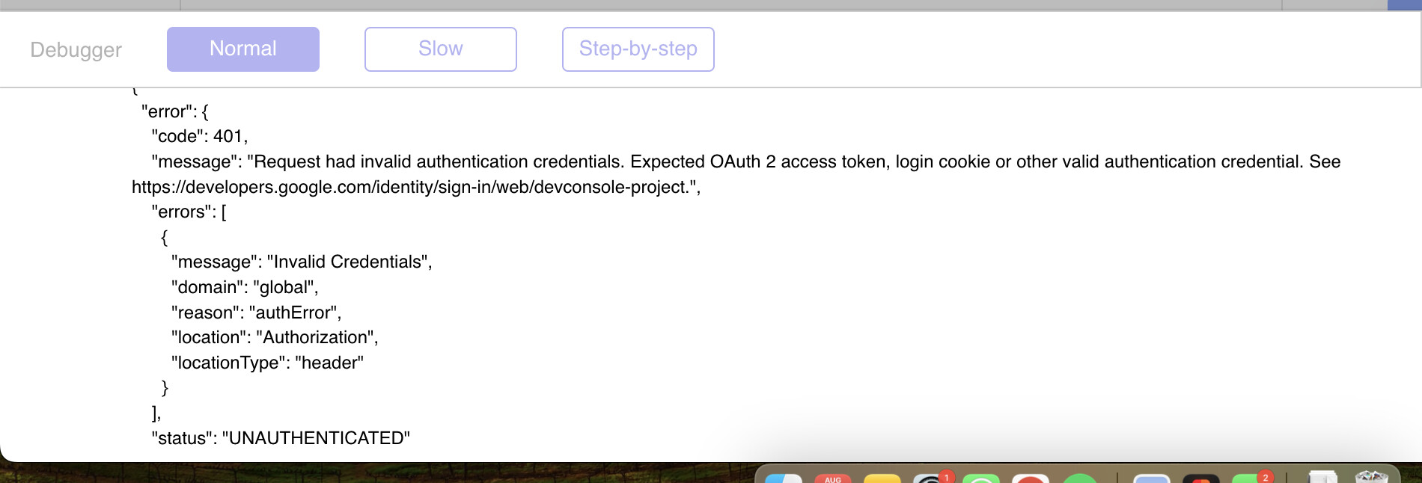Select the Normal debugger speed
The width and height of the screenshot is (1422, 483).
coord(243,49)
